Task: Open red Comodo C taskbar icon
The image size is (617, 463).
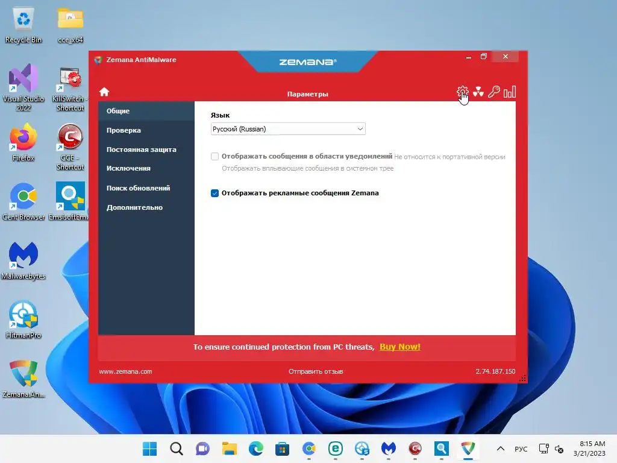Action: pyautogui.click(x=415, y=449)
